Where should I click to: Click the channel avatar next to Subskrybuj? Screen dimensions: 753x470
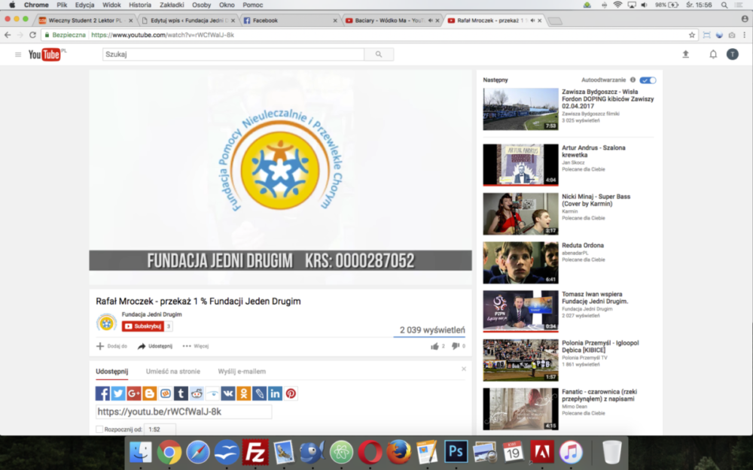tap(107, 323)
